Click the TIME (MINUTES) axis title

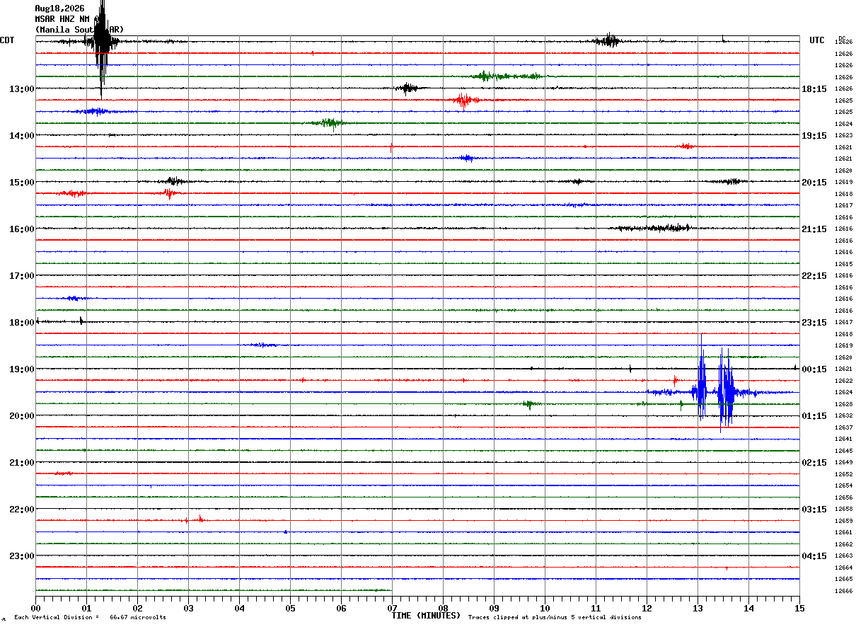[x=426, y=616]
